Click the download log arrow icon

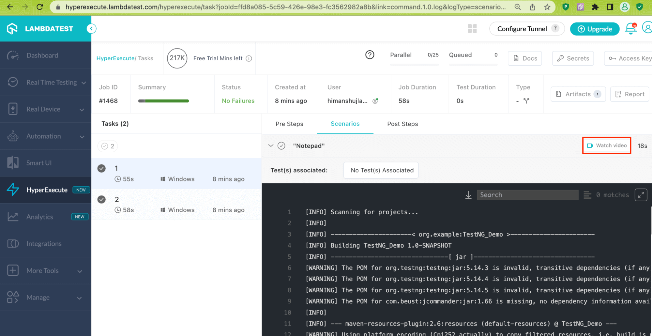coord(468,195)
